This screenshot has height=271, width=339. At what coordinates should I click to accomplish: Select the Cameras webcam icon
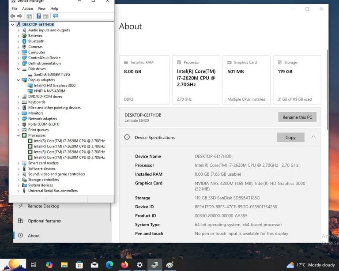click(24, 47)
